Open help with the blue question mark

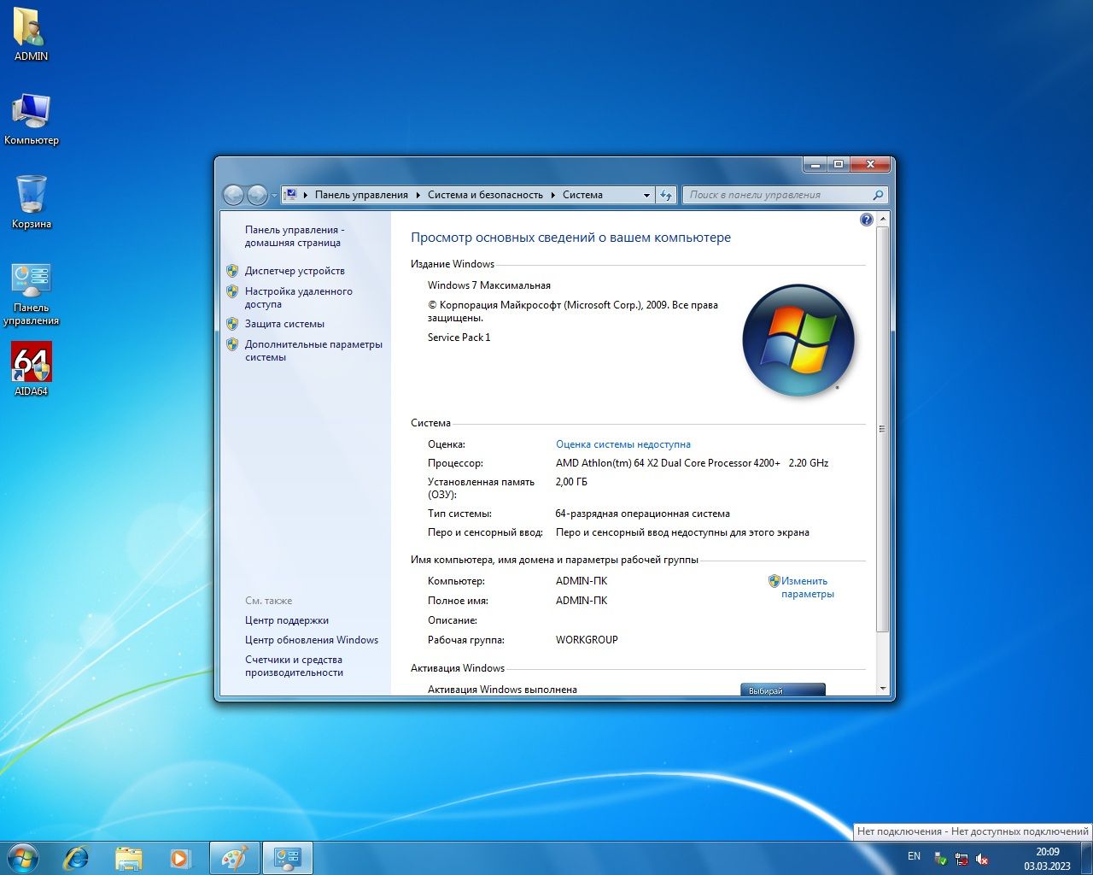point(867,220)
